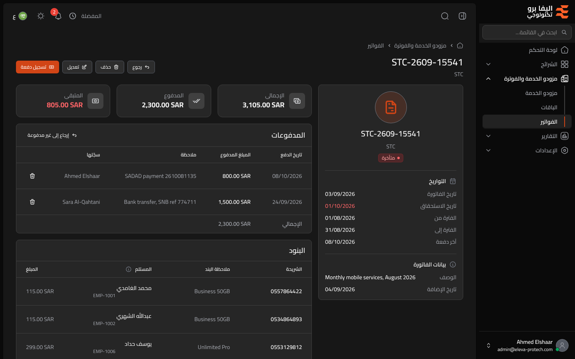Click Ahmed Elshaar profile avatar in sidebar
Image resolution: width=575 pixels, height=359 pixels.
562,345
